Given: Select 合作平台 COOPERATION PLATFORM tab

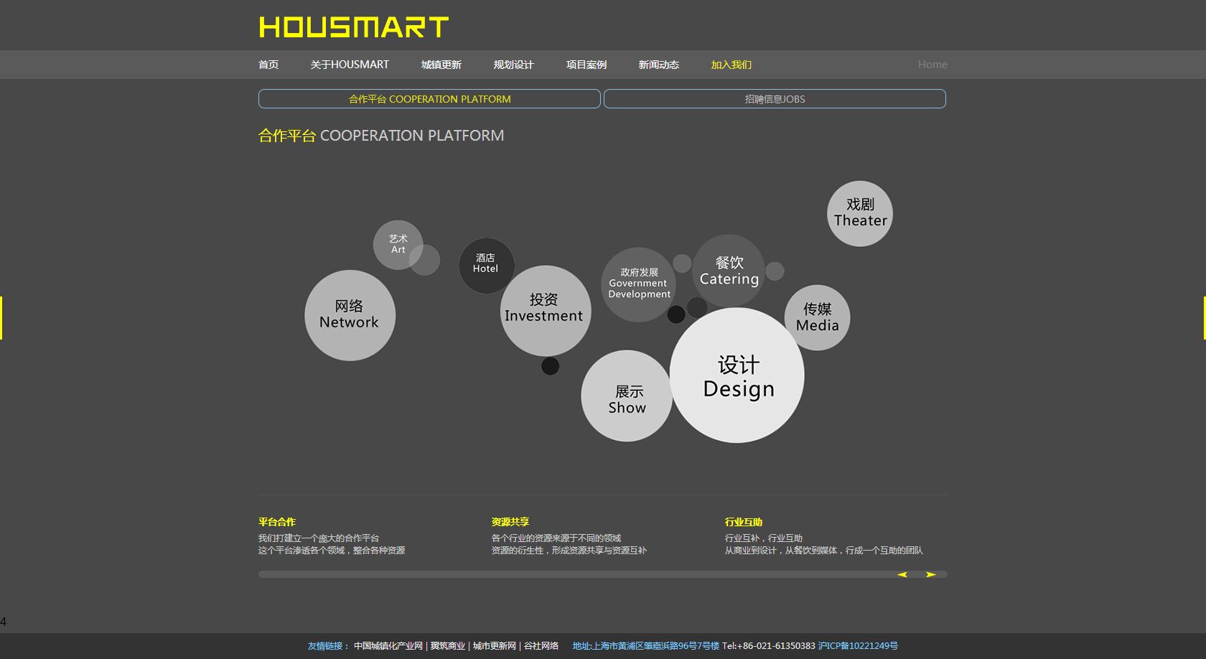Looking at the screenshot, I should click(429, 99).
